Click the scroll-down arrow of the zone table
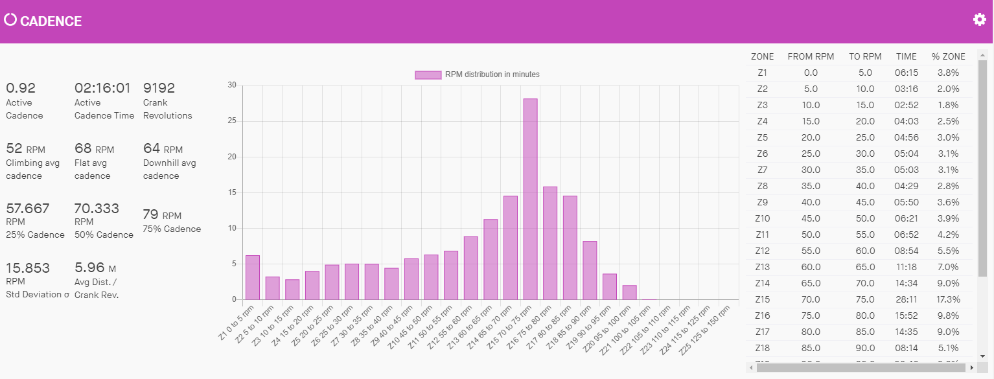The width and height of the screenshot is (994, 379). point(982,356)
